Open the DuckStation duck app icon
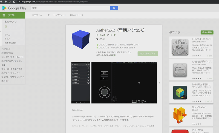Viewport: 219px width, 133px height. 180,115
